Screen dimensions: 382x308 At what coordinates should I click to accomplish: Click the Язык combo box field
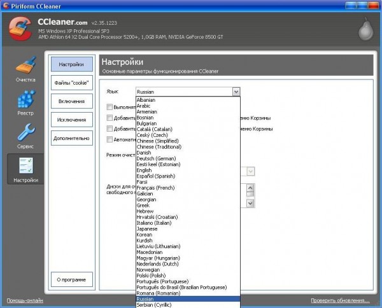188,92
